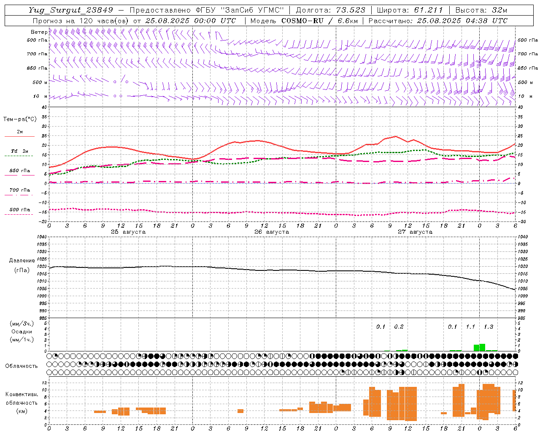The width and height of the screenshot is (540, 432).
Task: Click the tallest green precipitation bar under 1.3
Action: (x=482, y=347)
